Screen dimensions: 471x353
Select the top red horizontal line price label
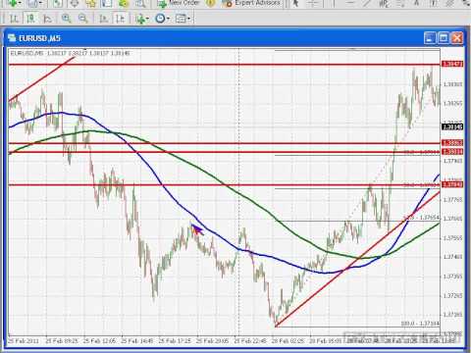click(452, 64)
